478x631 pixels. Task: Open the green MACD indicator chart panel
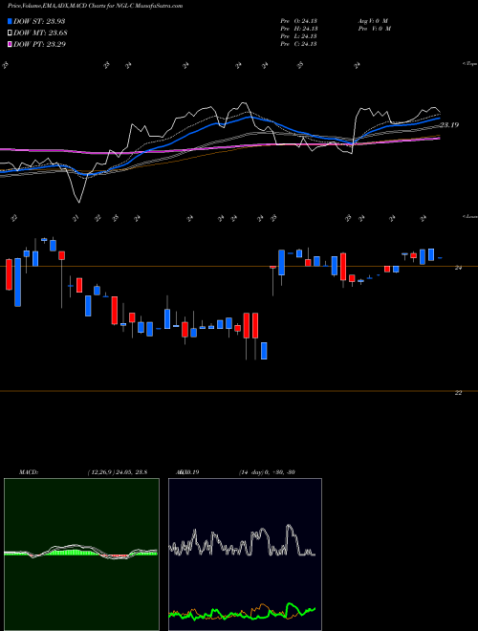click(x=81, y=555)
